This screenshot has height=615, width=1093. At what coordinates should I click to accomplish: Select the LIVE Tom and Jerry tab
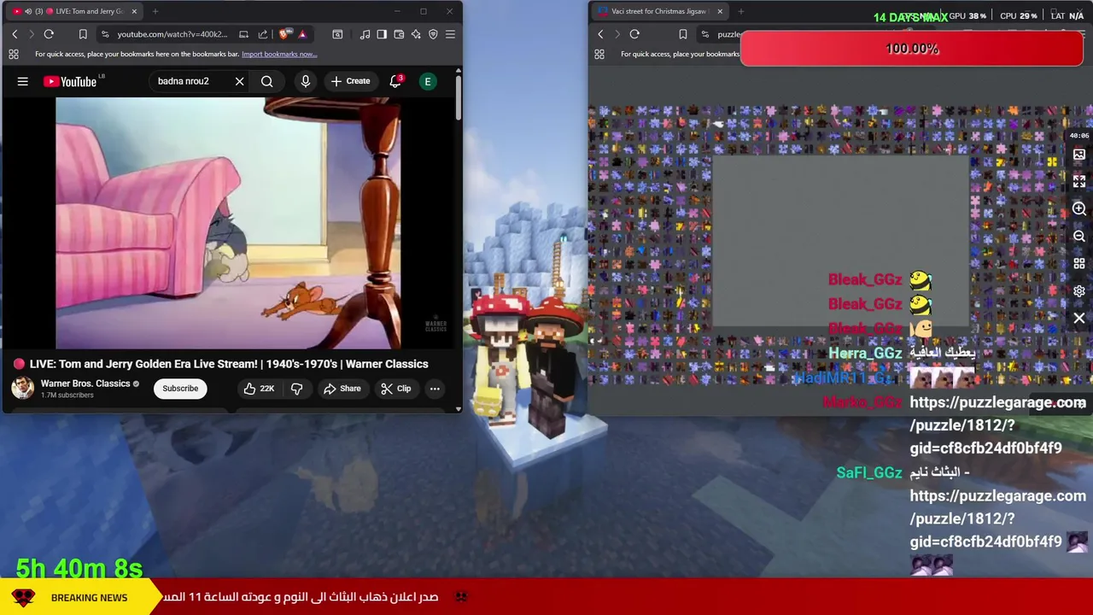[75, 11]
